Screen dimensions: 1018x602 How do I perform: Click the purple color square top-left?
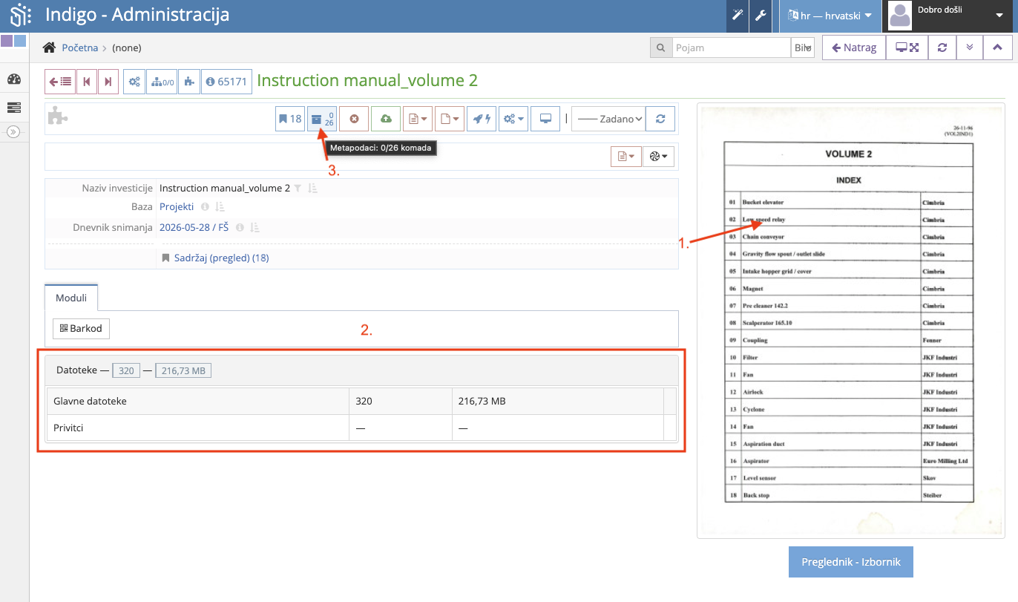7,41
